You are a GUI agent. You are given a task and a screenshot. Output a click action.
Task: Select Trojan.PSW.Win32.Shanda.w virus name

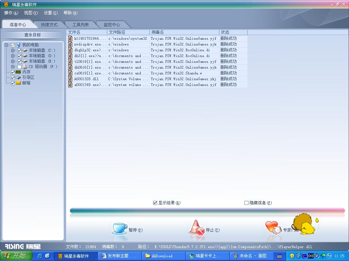(176, 73)
